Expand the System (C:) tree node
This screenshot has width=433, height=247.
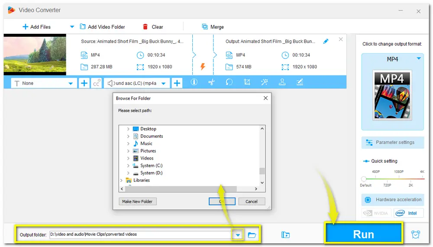(x=128, y=166)
